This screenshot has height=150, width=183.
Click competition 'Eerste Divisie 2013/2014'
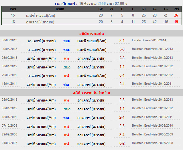coord(149,40)
